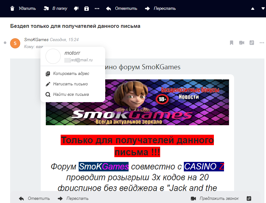
Task: Open the message header ellipsis menu
Action: (x=262, y=43)
